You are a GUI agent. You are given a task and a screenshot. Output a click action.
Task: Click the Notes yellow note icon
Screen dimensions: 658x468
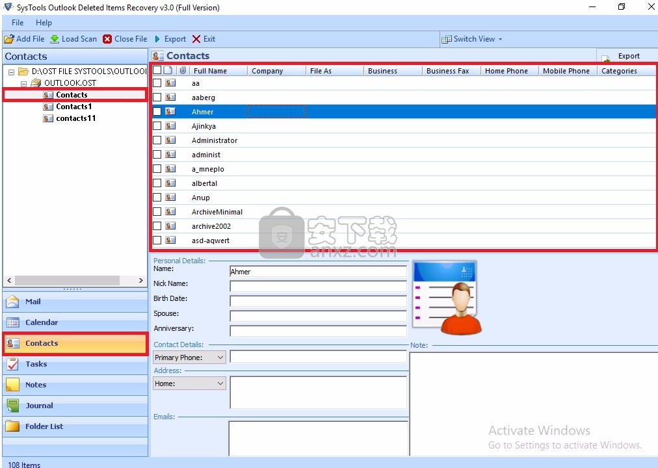point(12,385)
